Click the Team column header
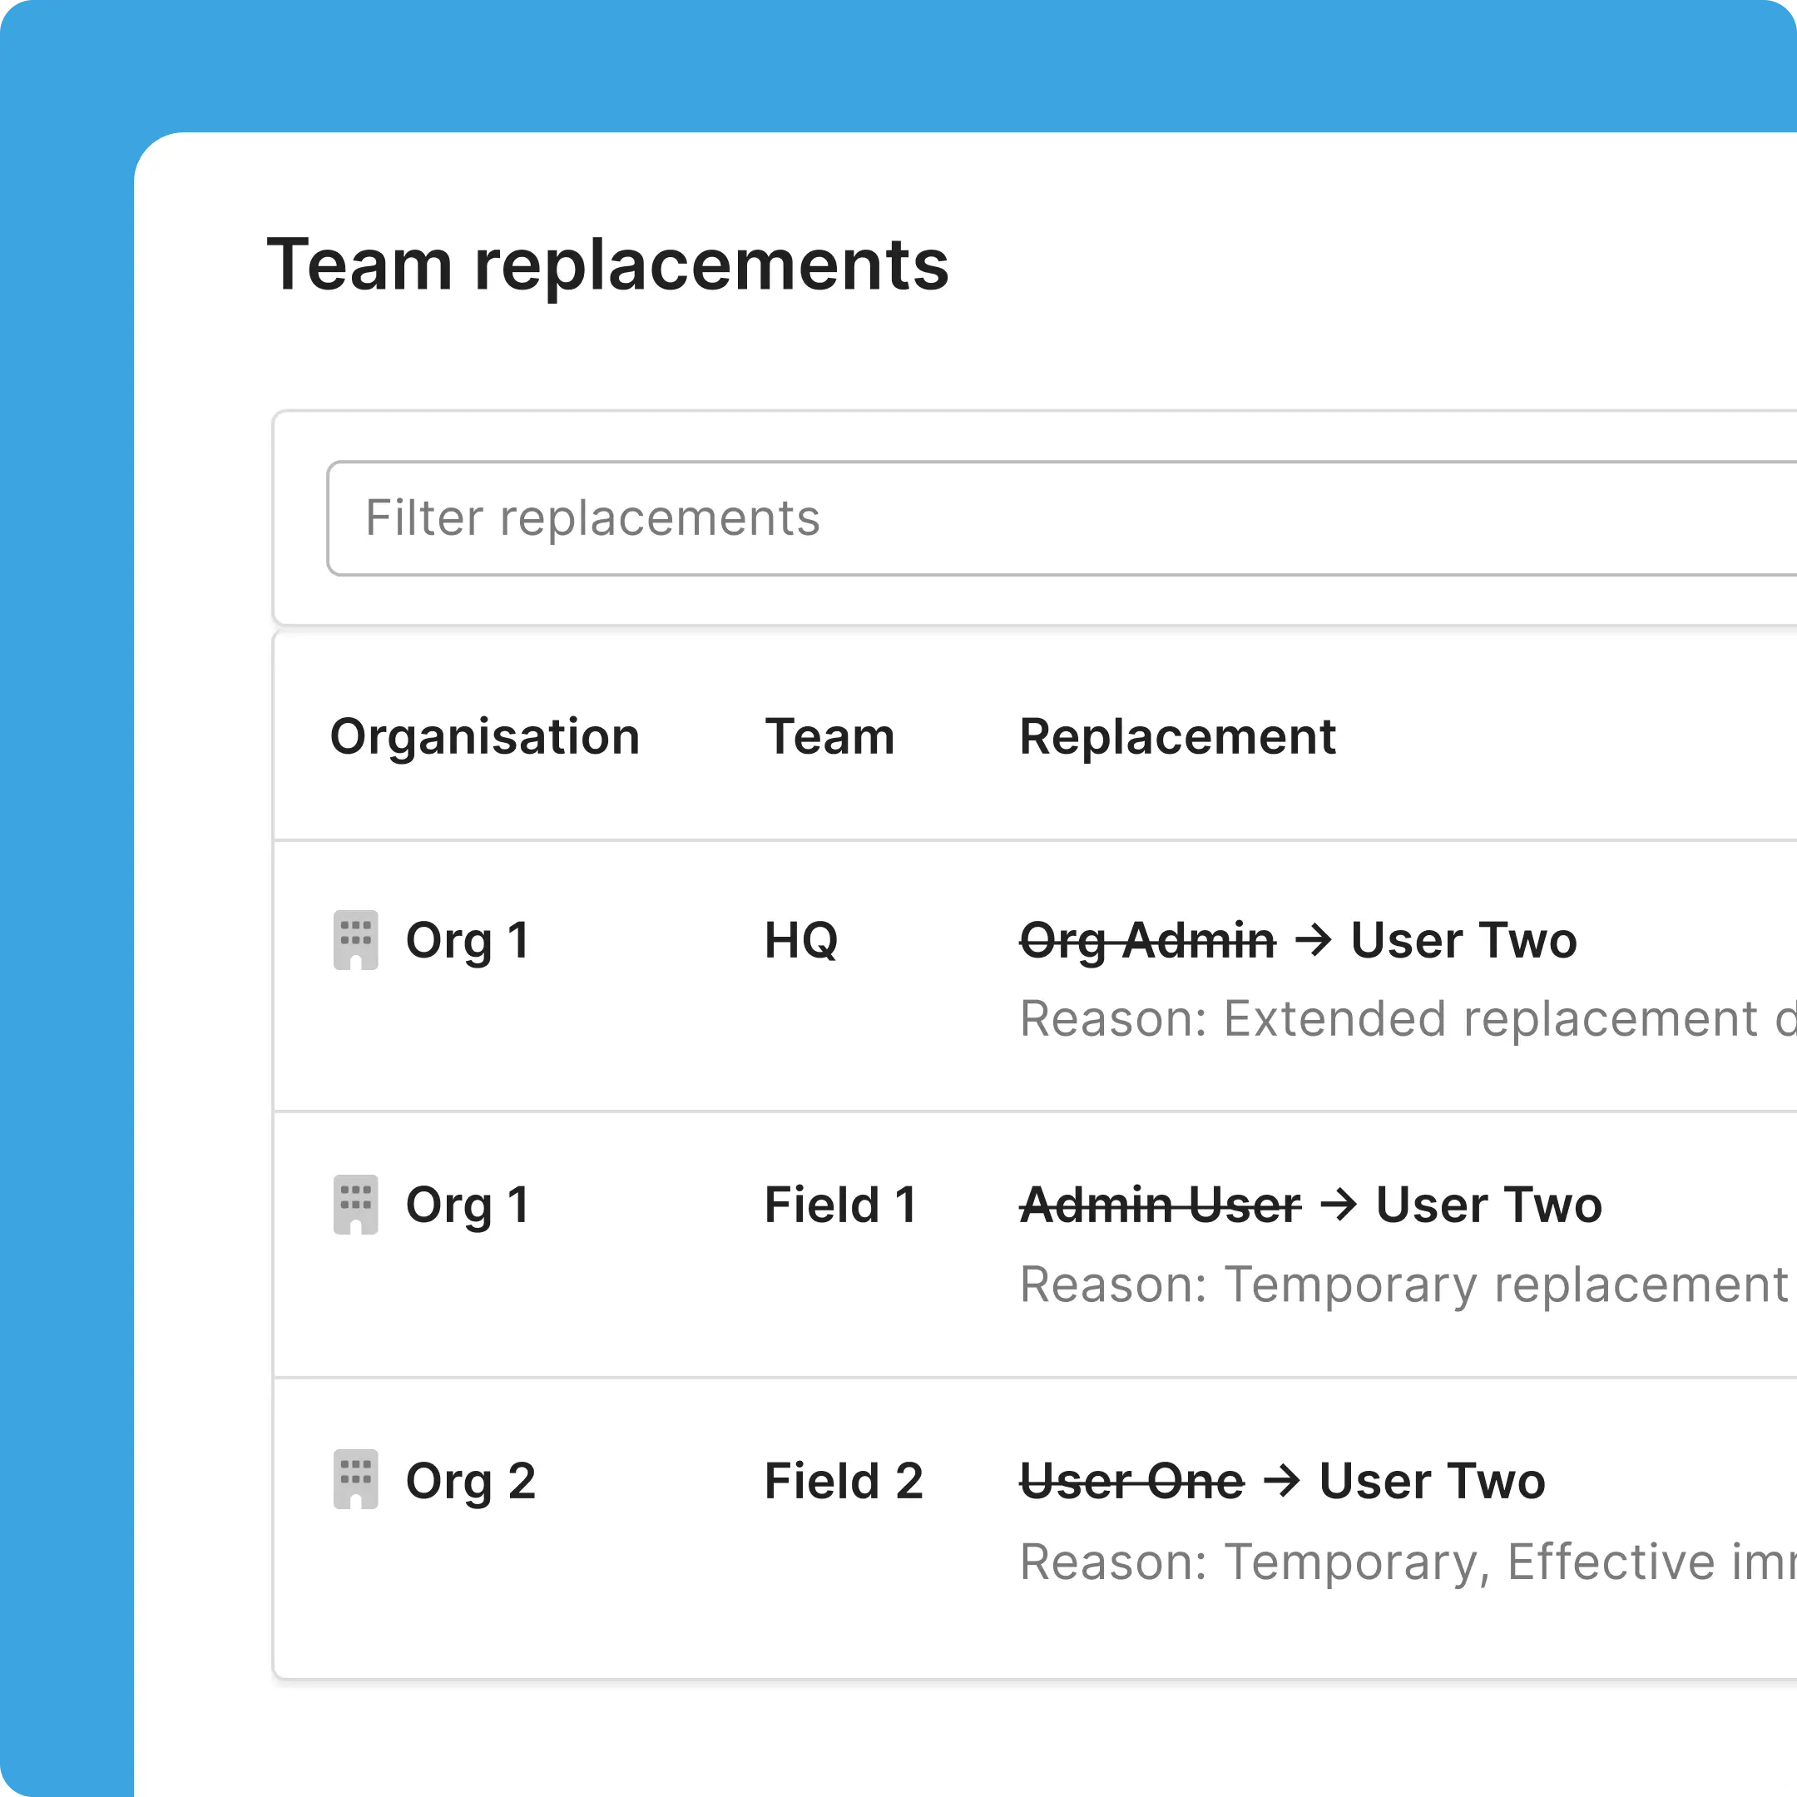Image resolution: width=1797 pixels, height=1797 pixels. [x=829, y=736]
